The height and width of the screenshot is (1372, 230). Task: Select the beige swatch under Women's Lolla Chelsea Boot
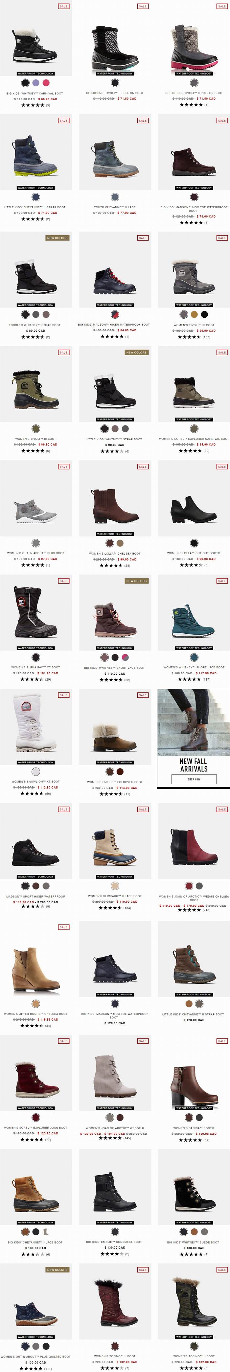click(x=120, y=543)
